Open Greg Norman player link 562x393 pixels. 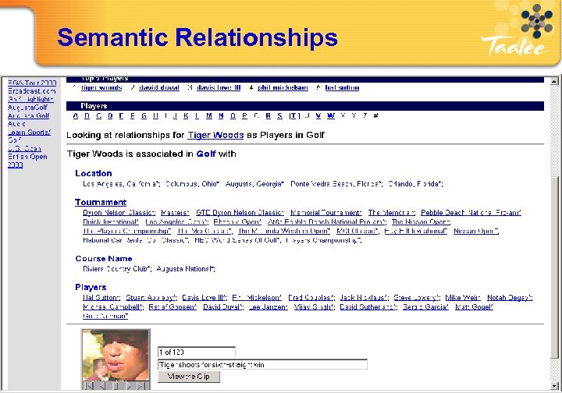(x=105, y=317)
